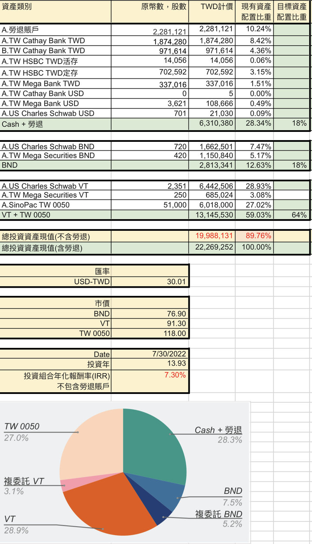Click the 91.30 VT price cell
This screenshot has height=544, width=312.
(x=150, y=324)
